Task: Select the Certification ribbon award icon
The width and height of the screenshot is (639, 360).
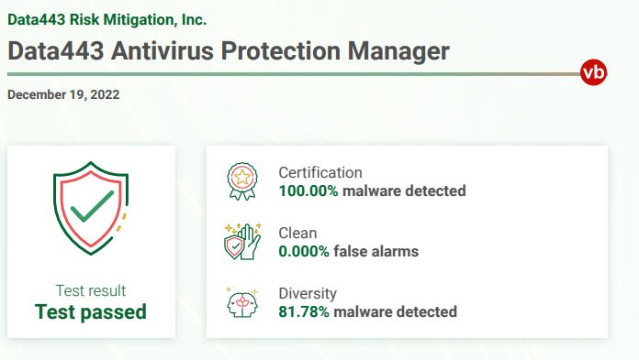Action: (242, 181)
